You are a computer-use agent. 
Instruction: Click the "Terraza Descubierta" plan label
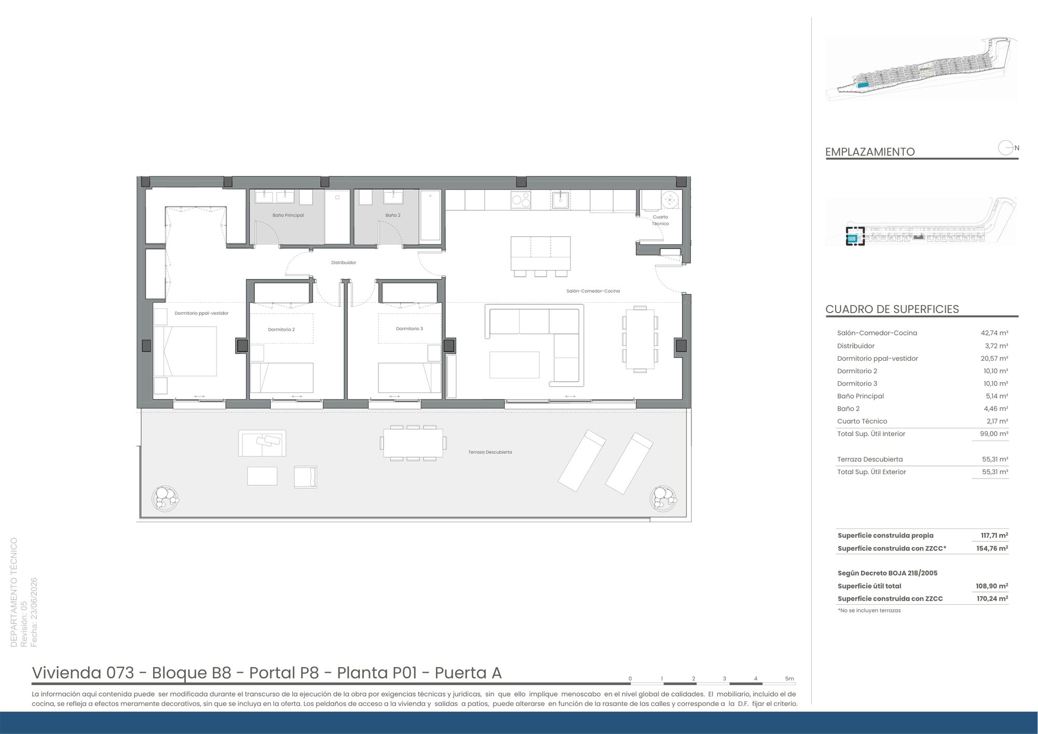pos(490,452)
